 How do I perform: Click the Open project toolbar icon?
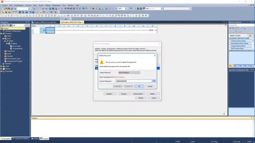click(6, 9)
